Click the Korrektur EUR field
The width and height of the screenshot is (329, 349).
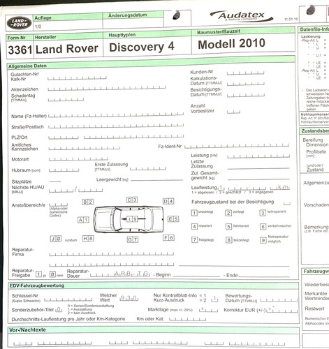pos(282,310)
